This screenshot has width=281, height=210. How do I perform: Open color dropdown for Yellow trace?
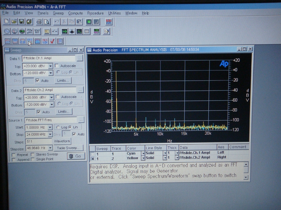point(143,158)
